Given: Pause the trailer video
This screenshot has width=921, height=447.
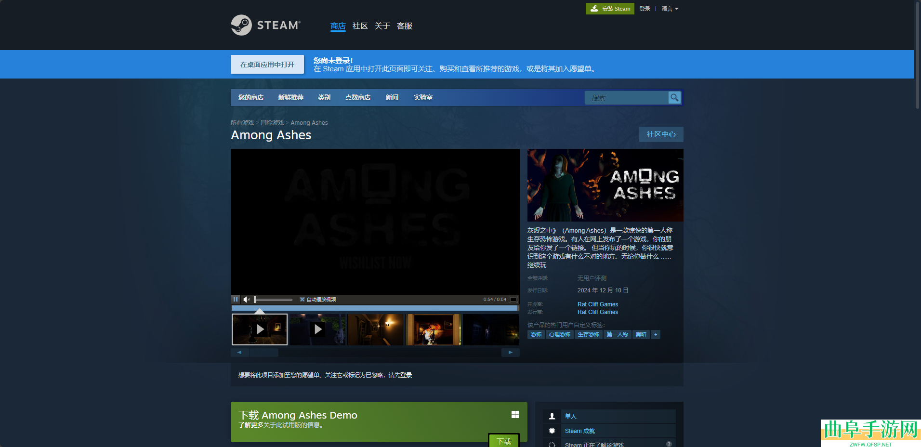Looking at the screenshot, I should (x=236, y=299).
